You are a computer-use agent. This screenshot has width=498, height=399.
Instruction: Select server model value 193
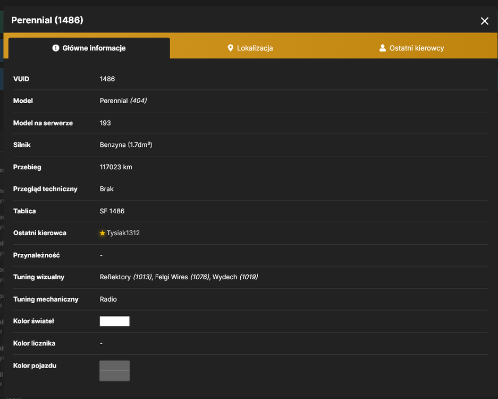click(105, 123)
